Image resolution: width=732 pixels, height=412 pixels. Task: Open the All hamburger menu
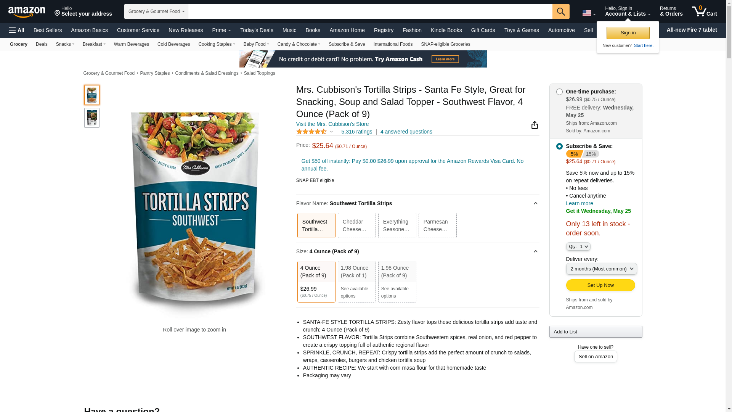[17, 30]
